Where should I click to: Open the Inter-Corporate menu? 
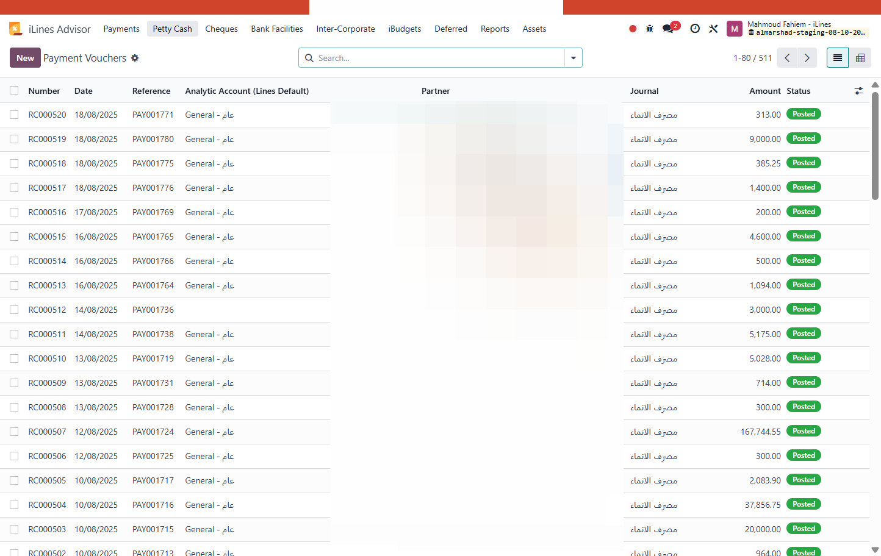346,29
